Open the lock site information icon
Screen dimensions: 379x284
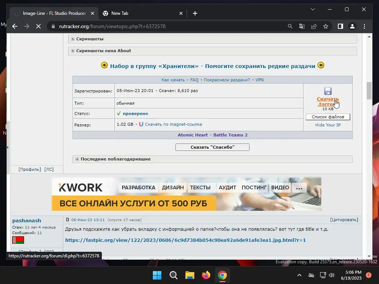(x=53, y=26)
